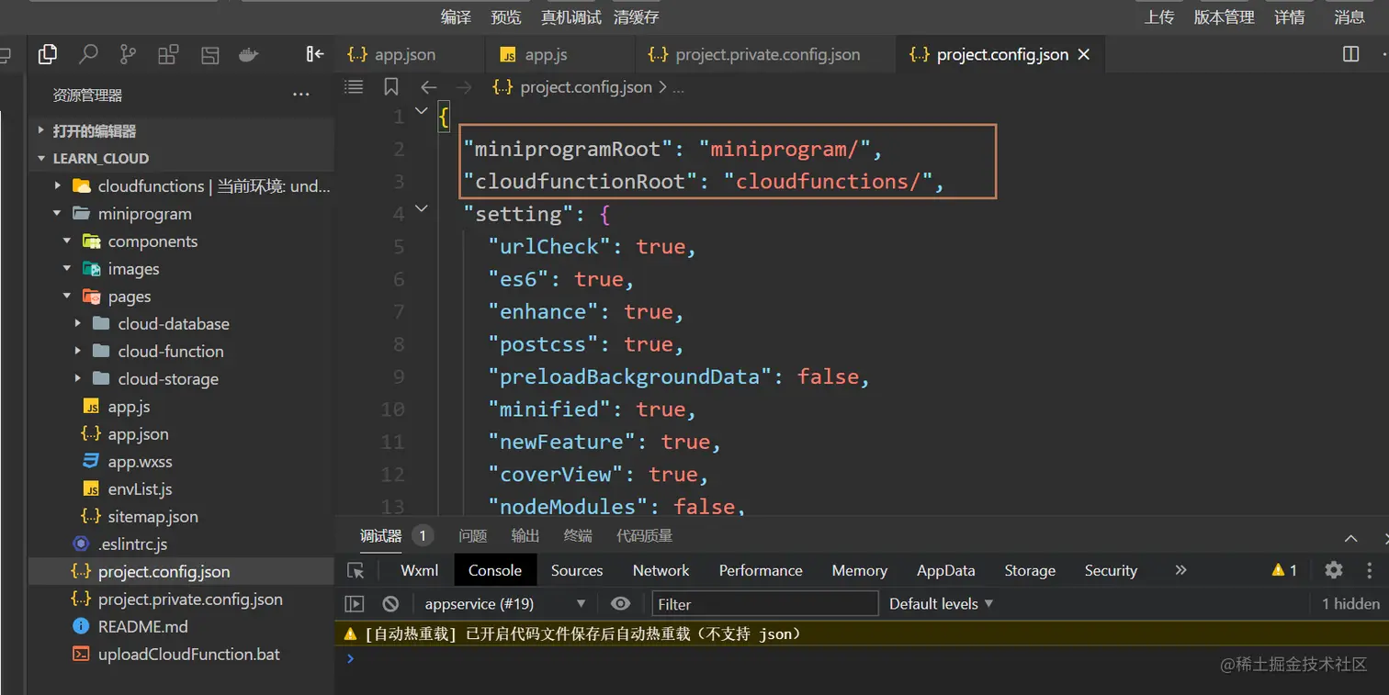
Task: Show more devtools tabs chevron
Action: pyautogui.click(x=1180, y=570)
